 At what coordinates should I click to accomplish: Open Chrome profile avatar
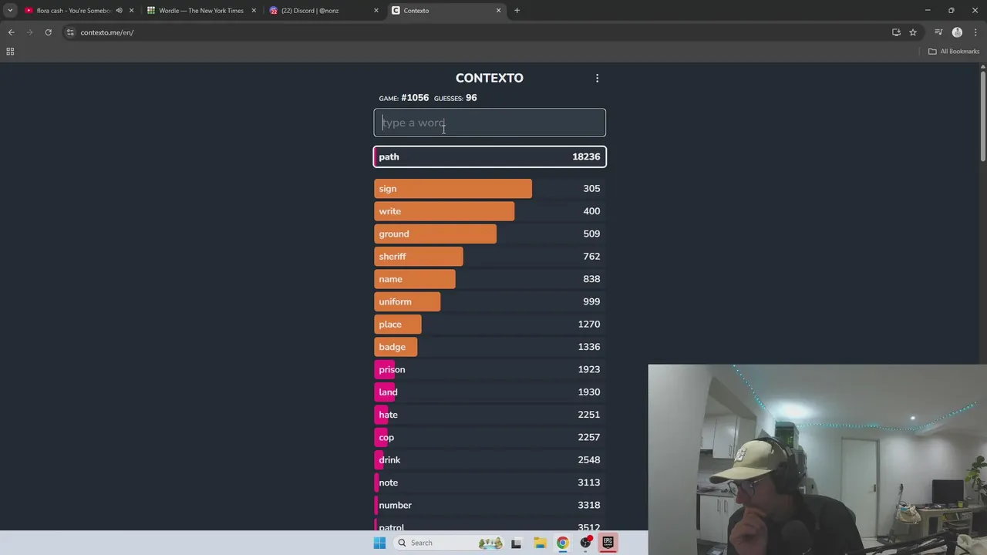(x=957, y=32)
